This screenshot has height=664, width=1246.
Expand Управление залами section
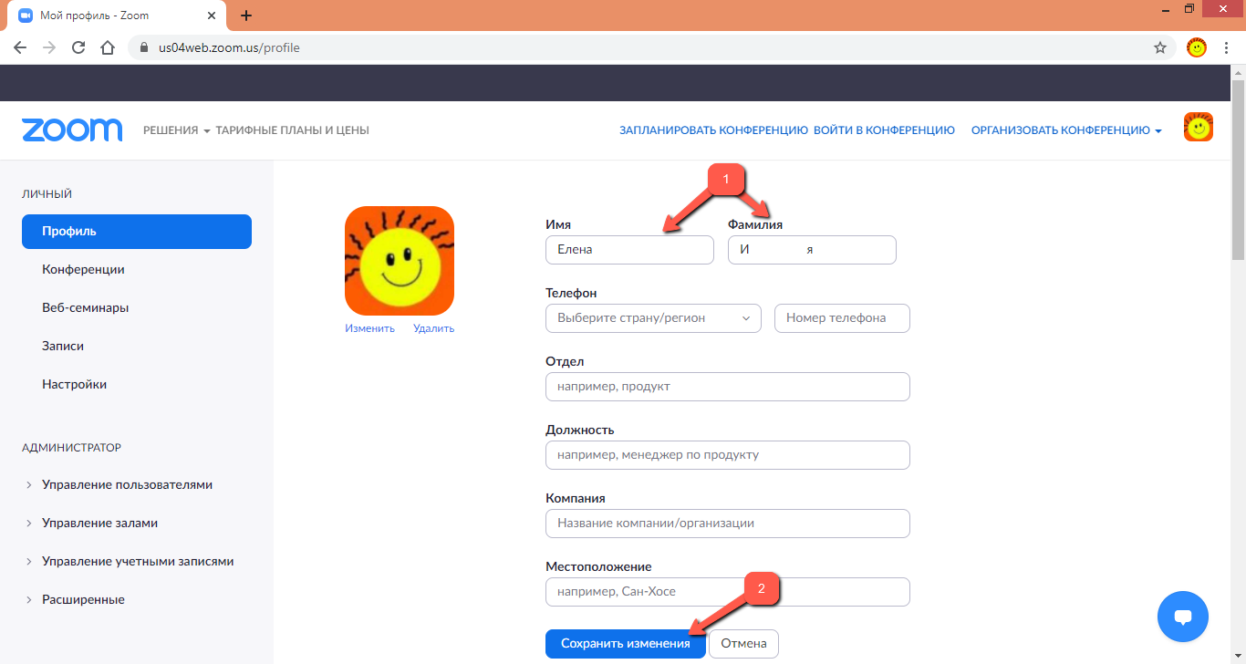(99, 524)
